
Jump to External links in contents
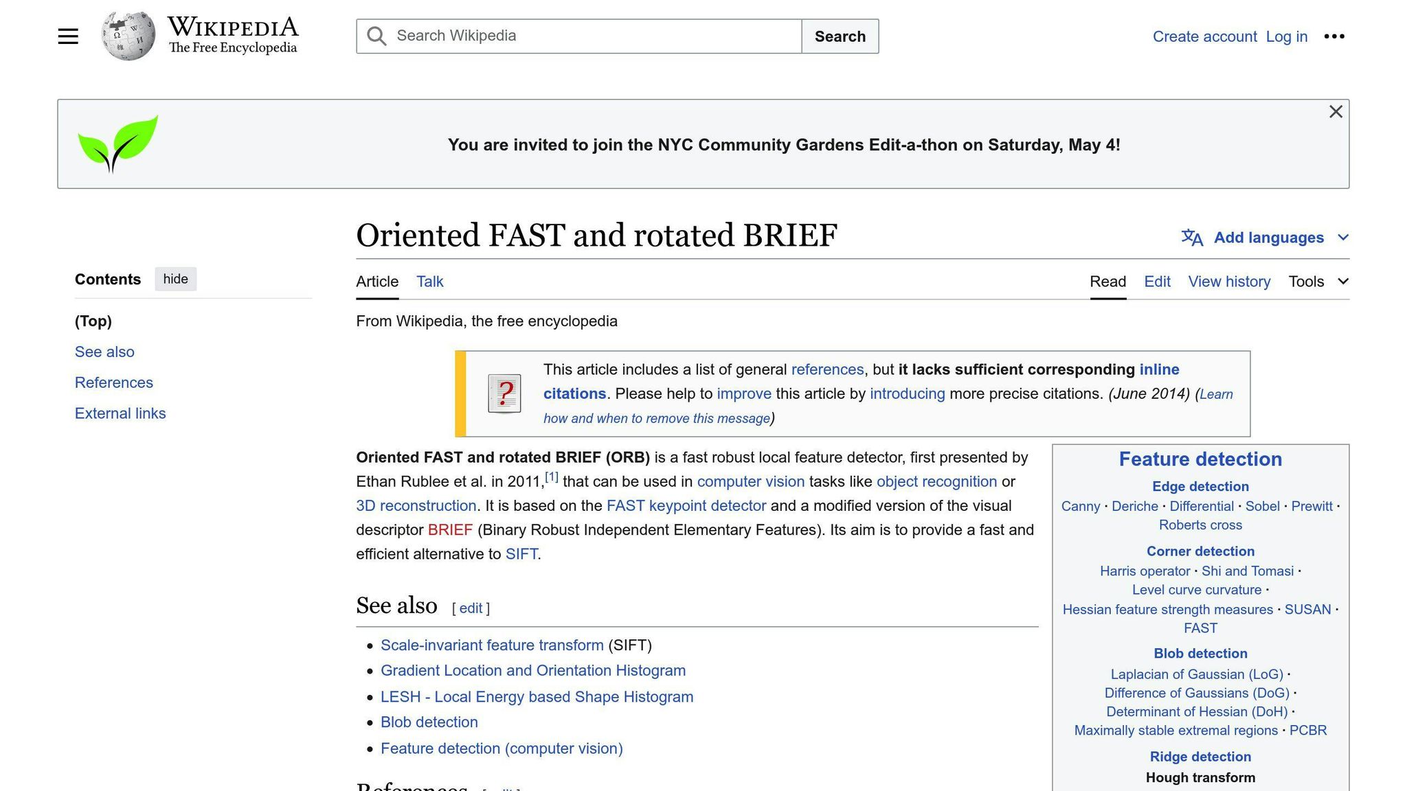point(120,413)
